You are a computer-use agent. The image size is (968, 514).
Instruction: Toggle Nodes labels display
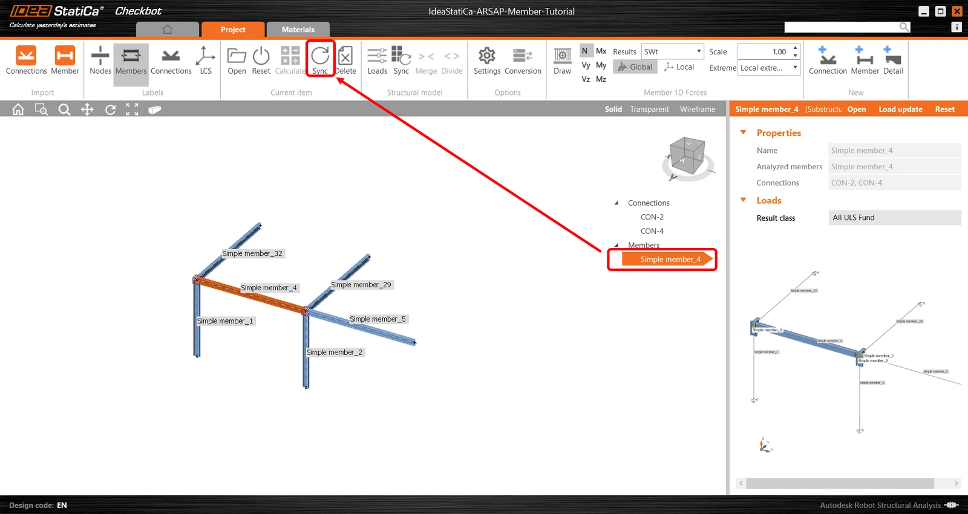tap(100, 60)
